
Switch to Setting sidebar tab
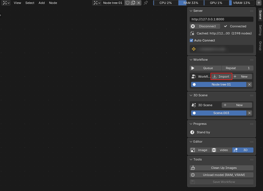260,30
